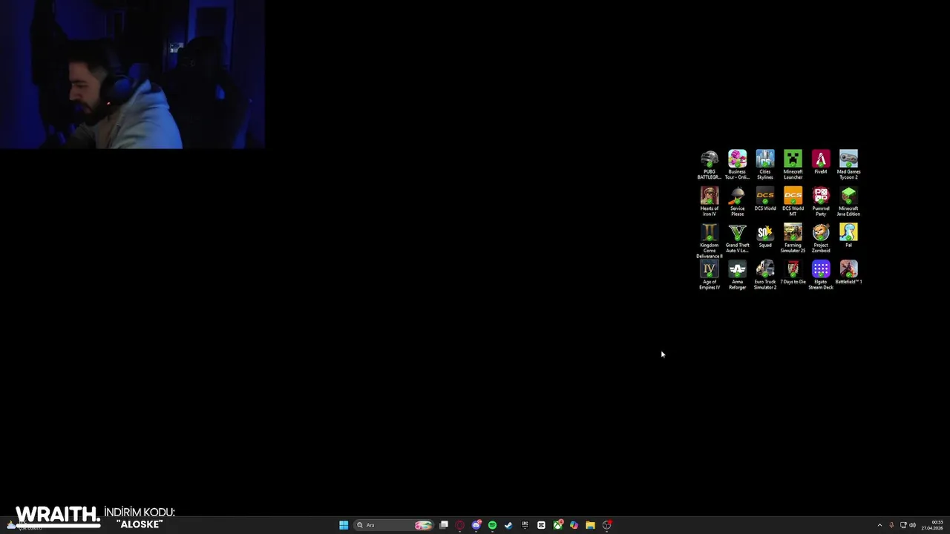Expand the hidden system tray icons
Viewport: 950px width, 534px height.
879,525
